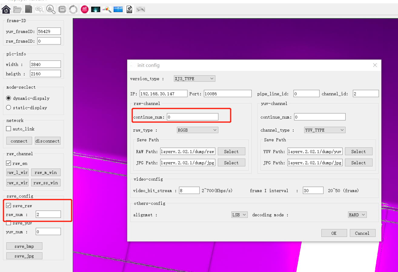Open the version_type XJ3_TYPE dropdown

[194, 79]
